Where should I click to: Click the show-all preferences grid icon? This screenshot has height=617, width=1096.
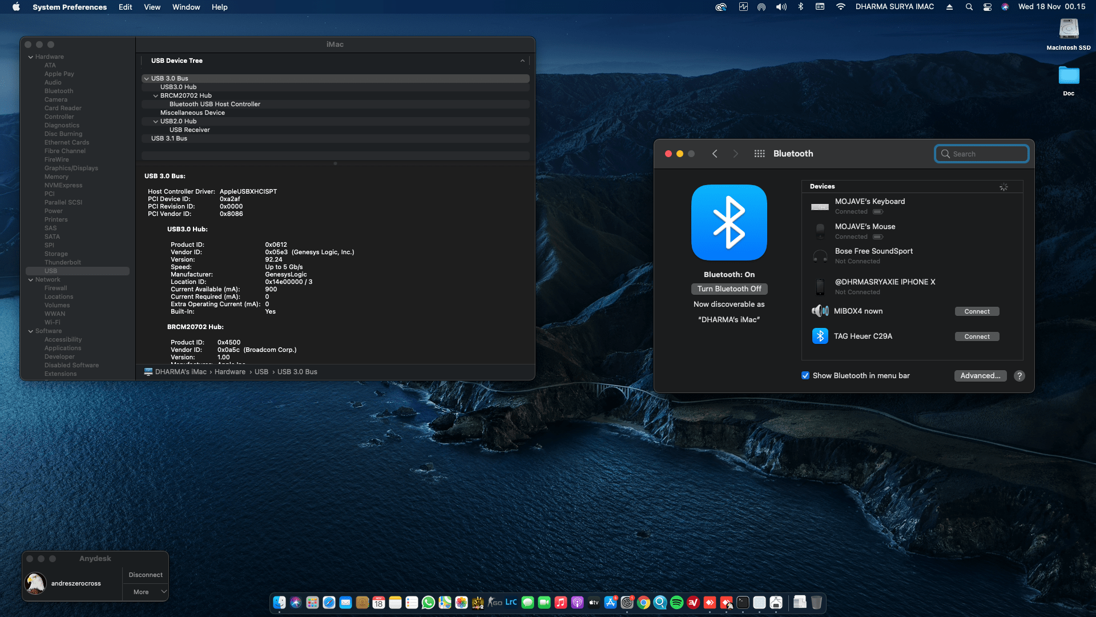click(759, 154)
